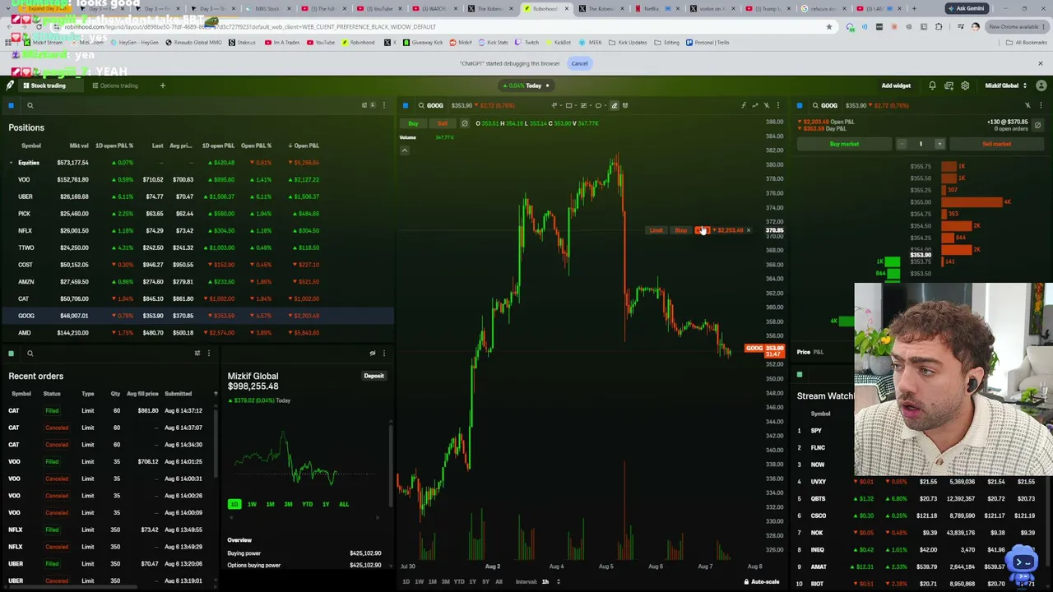The image size is (1053, 592).
Task: Open Positions widget display settings icon
Action: pos(364,105)
